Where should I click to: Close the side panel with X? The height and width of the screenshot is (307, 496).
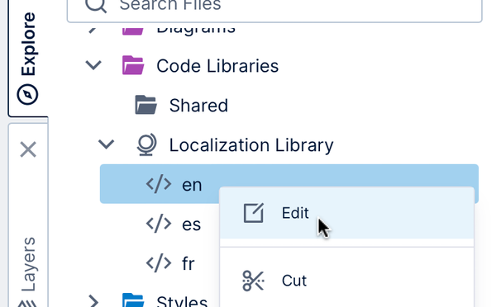[28, 149]
